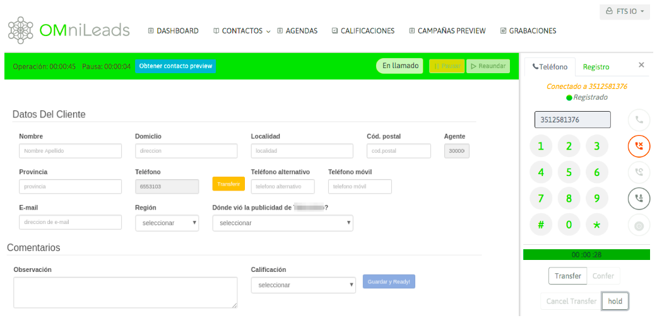Click the dark-outlined add call icon
This screenshot has height=318, width=657.
click(x=639, y=198)
